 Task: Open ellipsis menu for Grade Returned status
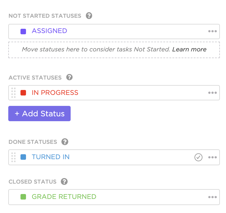(212, 197)
